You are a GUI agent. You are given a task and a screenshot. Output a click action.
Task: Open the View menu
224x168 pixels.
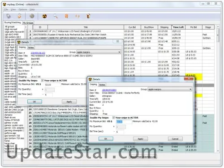click(13, 9)
